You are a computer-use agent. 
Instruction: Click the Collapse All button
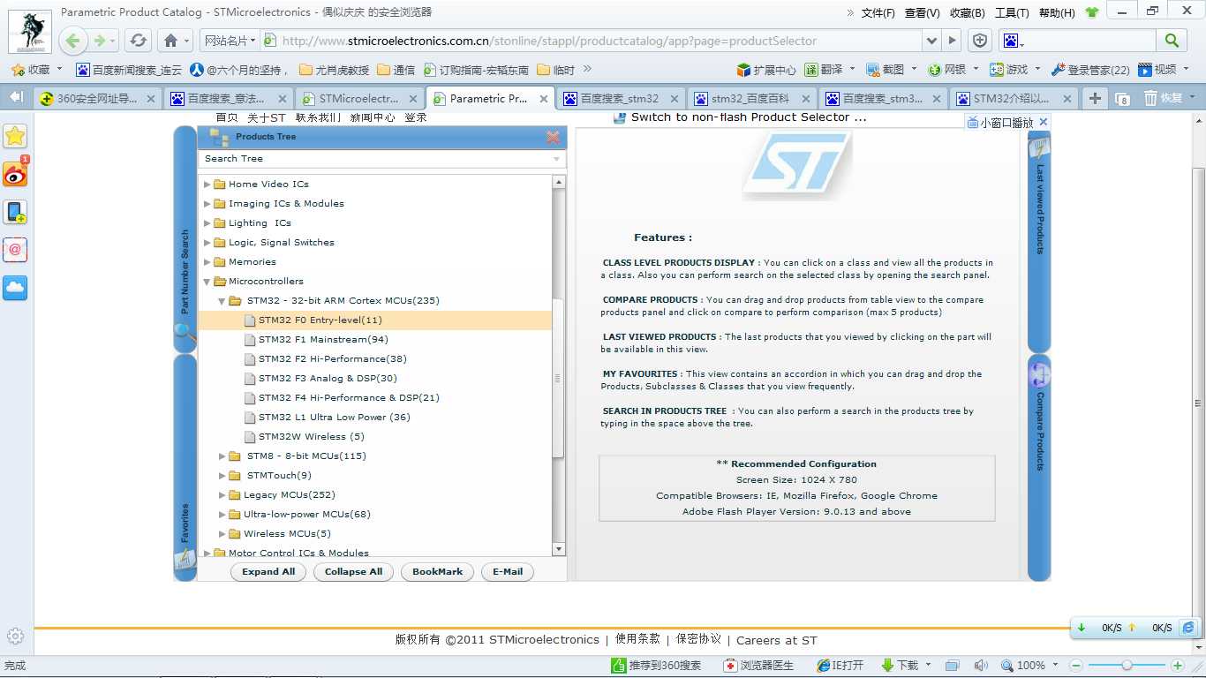click(x=353, y=572)
